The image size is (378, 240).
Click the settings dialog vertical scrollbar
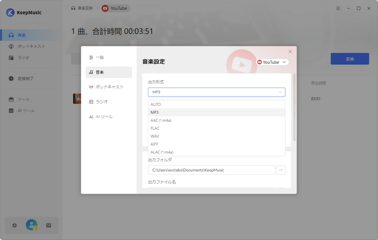tap(294, 107)
